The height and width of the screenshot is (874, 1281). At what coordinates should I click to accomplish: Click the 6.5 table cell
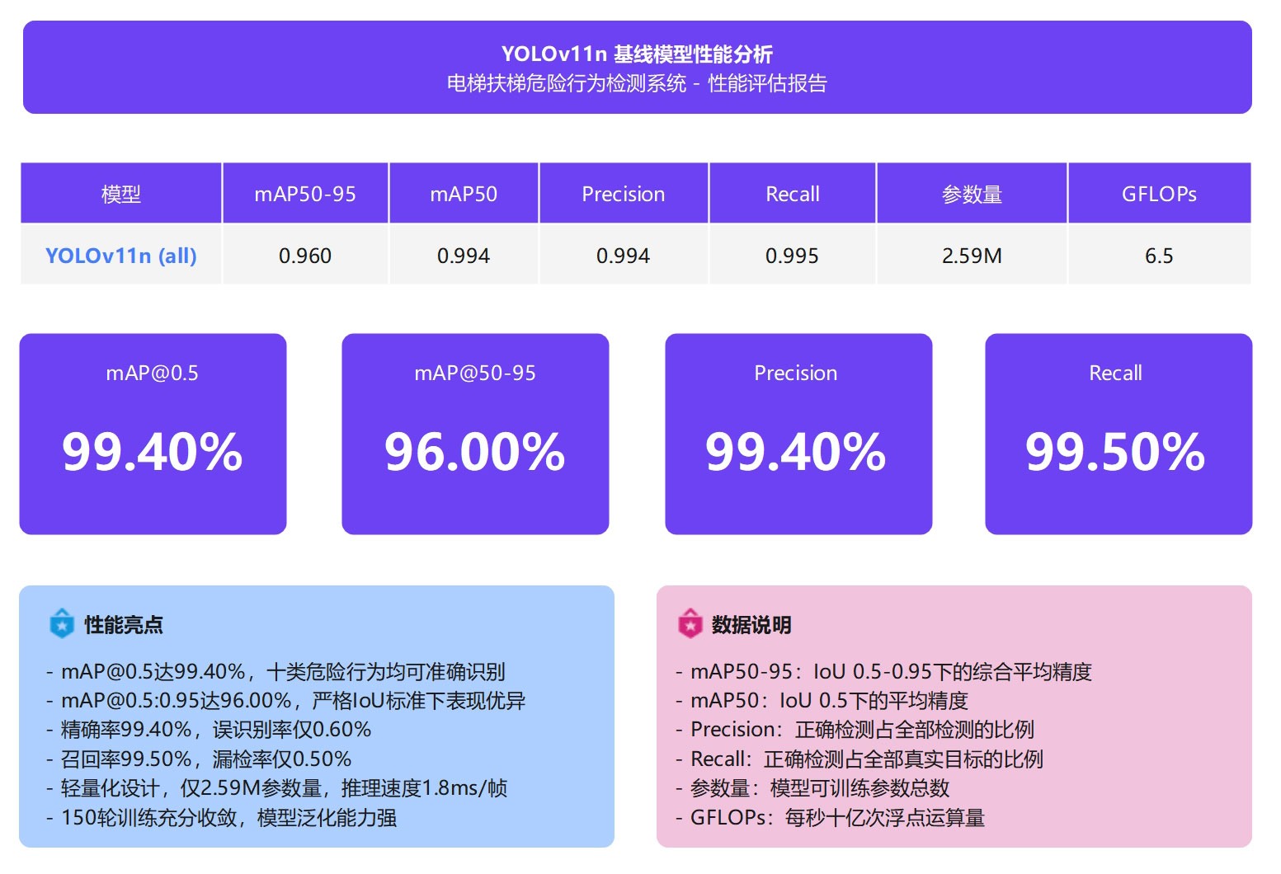tap(1159, 256)
